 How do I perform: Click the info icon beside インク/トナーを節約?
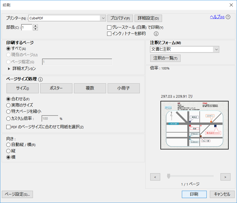click(x=156, y=33)
